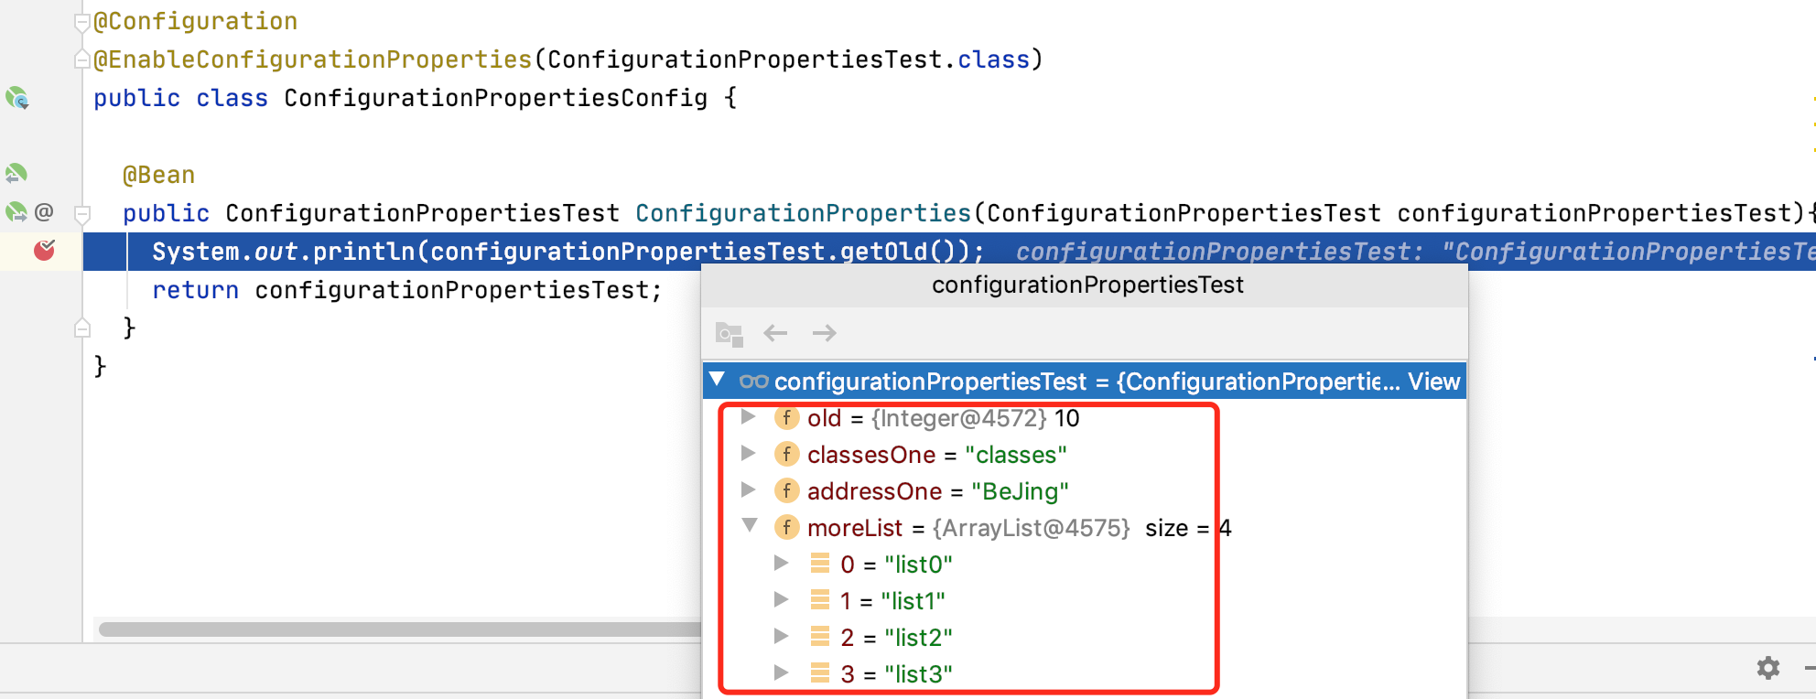Screen dimensions: 1816x699
Task: Click the field icon next to addressOne
Action: click(786, 491)
